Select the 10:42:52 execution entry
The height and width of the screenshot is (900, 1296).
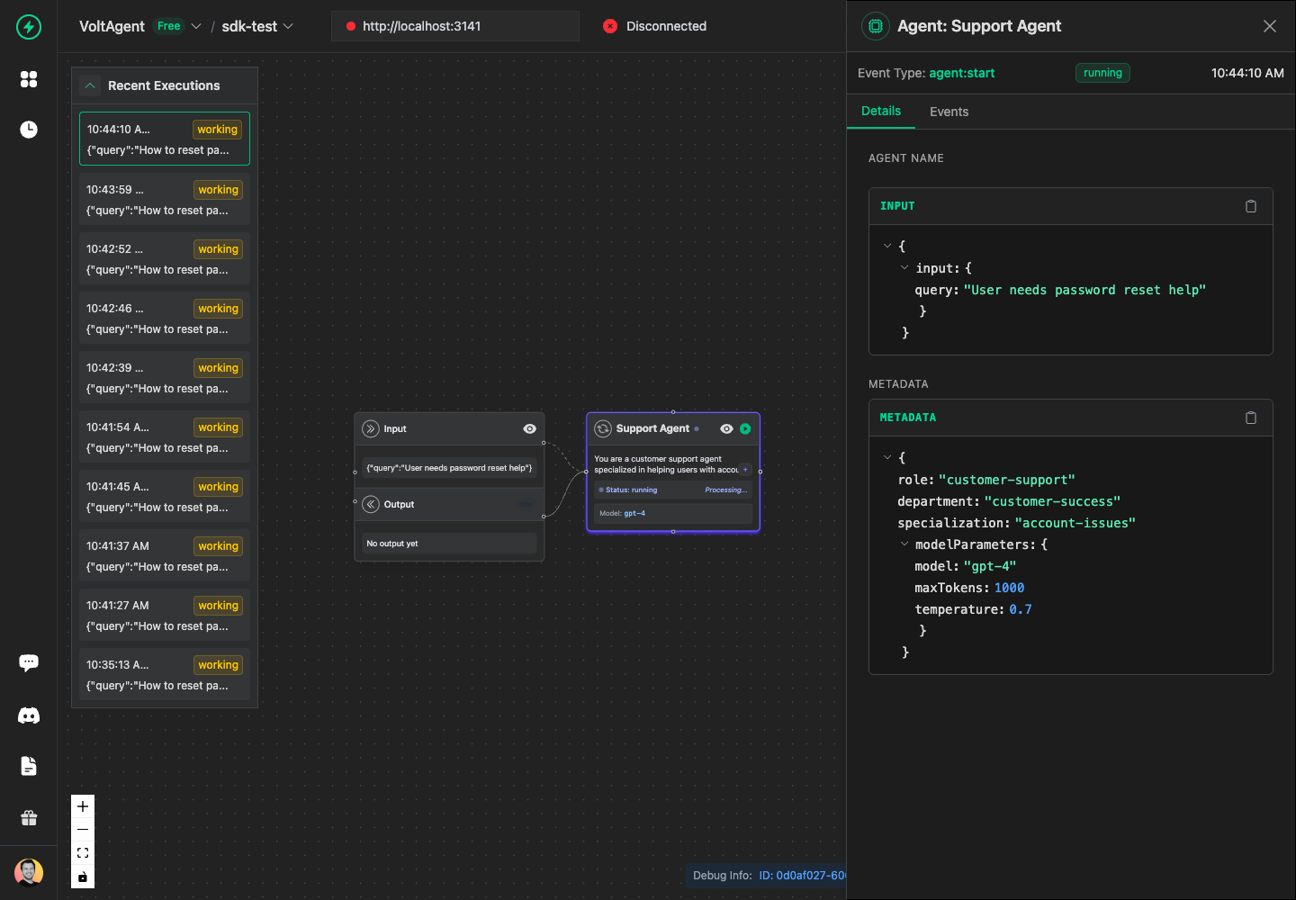point(165,259)
